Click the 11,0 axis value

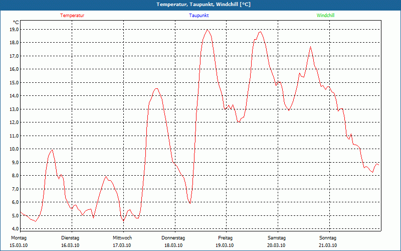click(x=15, y=136)
